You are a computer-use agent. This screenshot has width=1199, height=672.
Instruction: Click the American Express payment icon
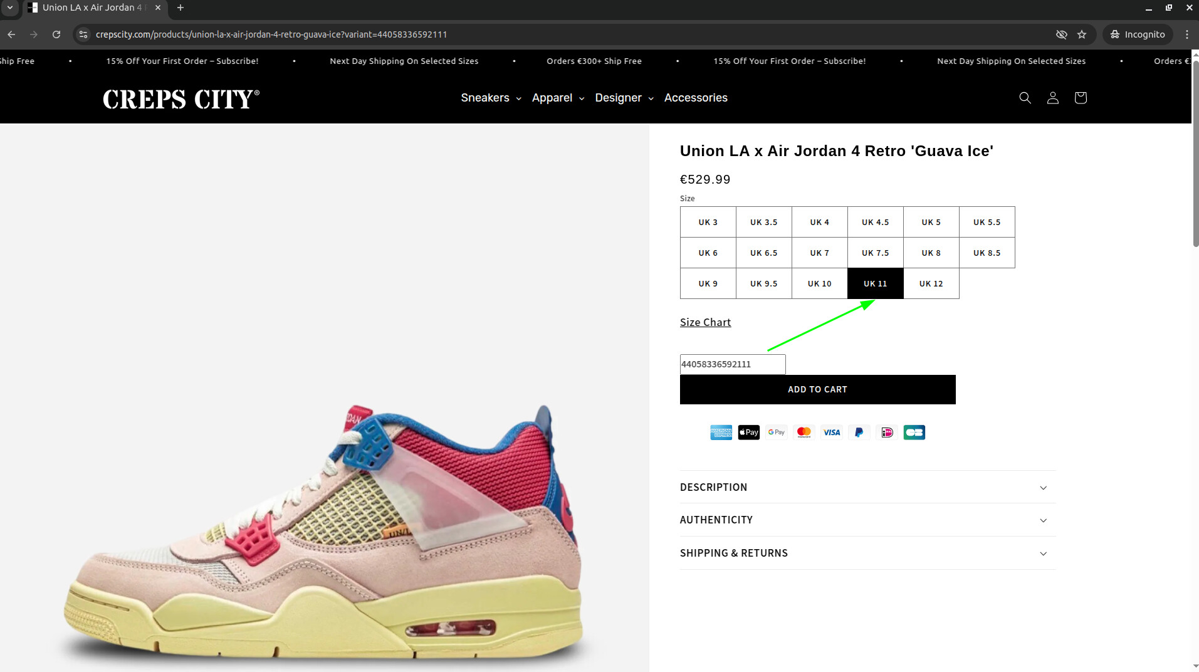click(721, 433)
